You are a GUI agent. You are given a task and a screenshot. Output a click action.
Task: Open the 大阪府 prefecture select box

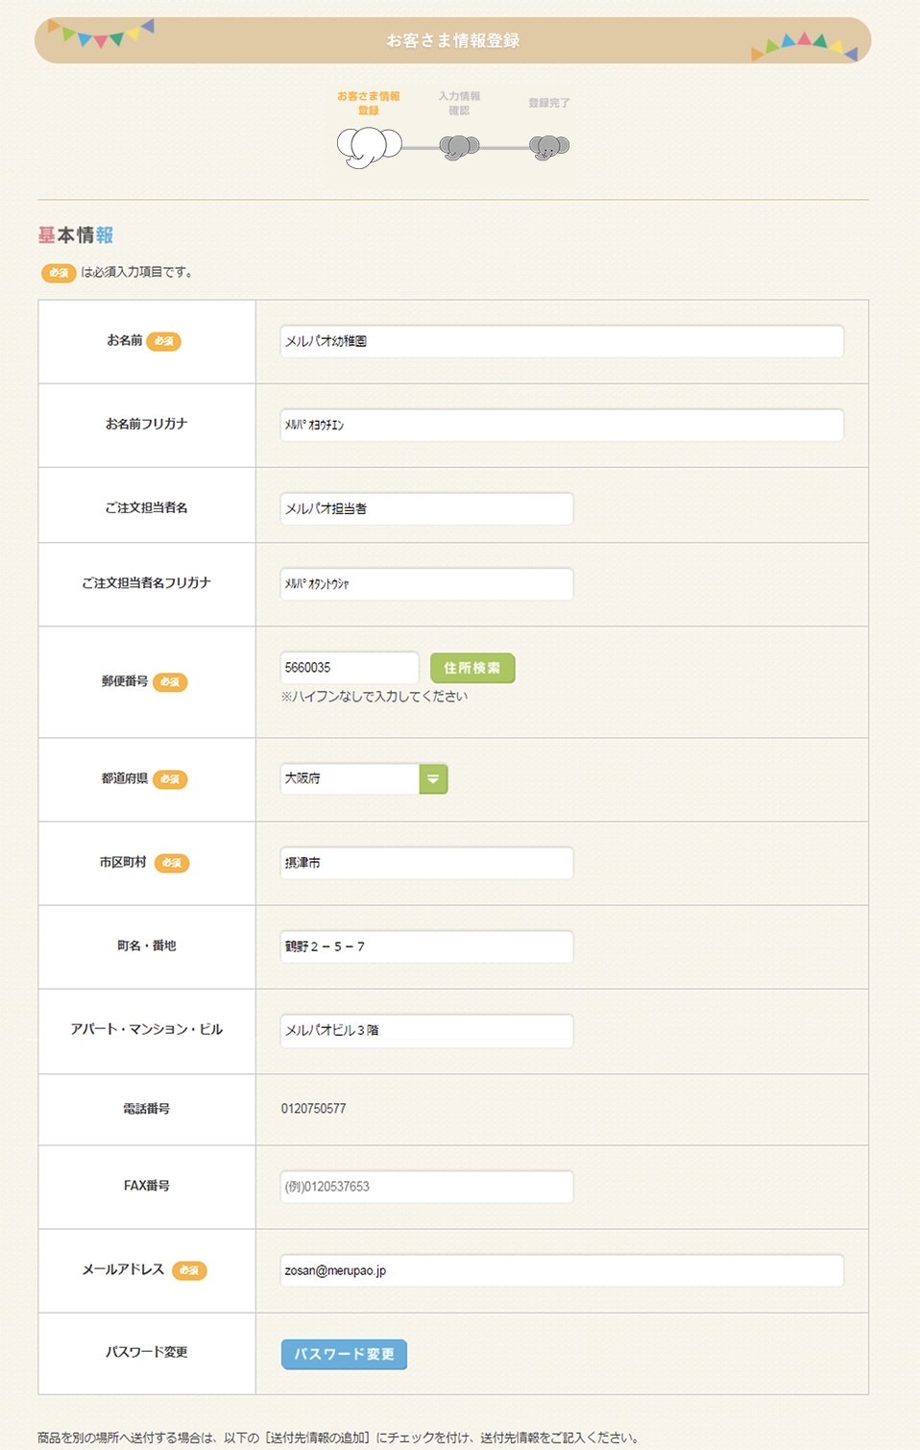[351, 778]
